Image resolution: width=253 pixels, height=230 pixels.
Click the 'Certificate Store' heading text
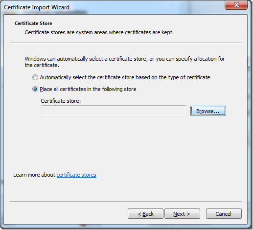(x=33, y=23)
